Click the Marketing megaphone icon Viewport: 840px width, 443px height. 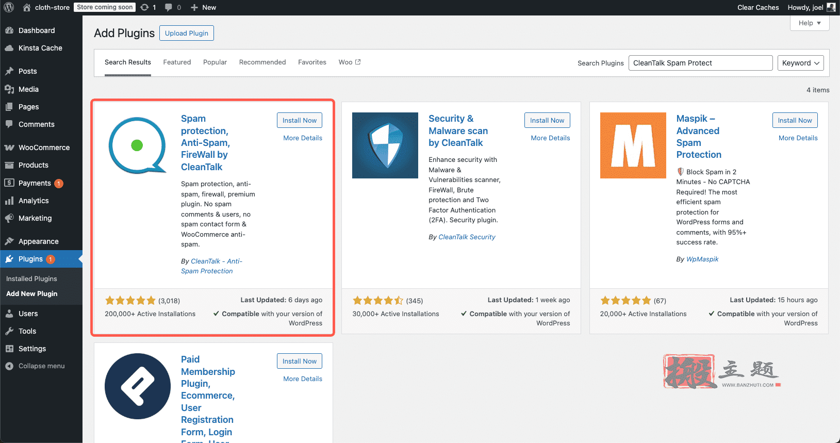click(x=9, y=218)
